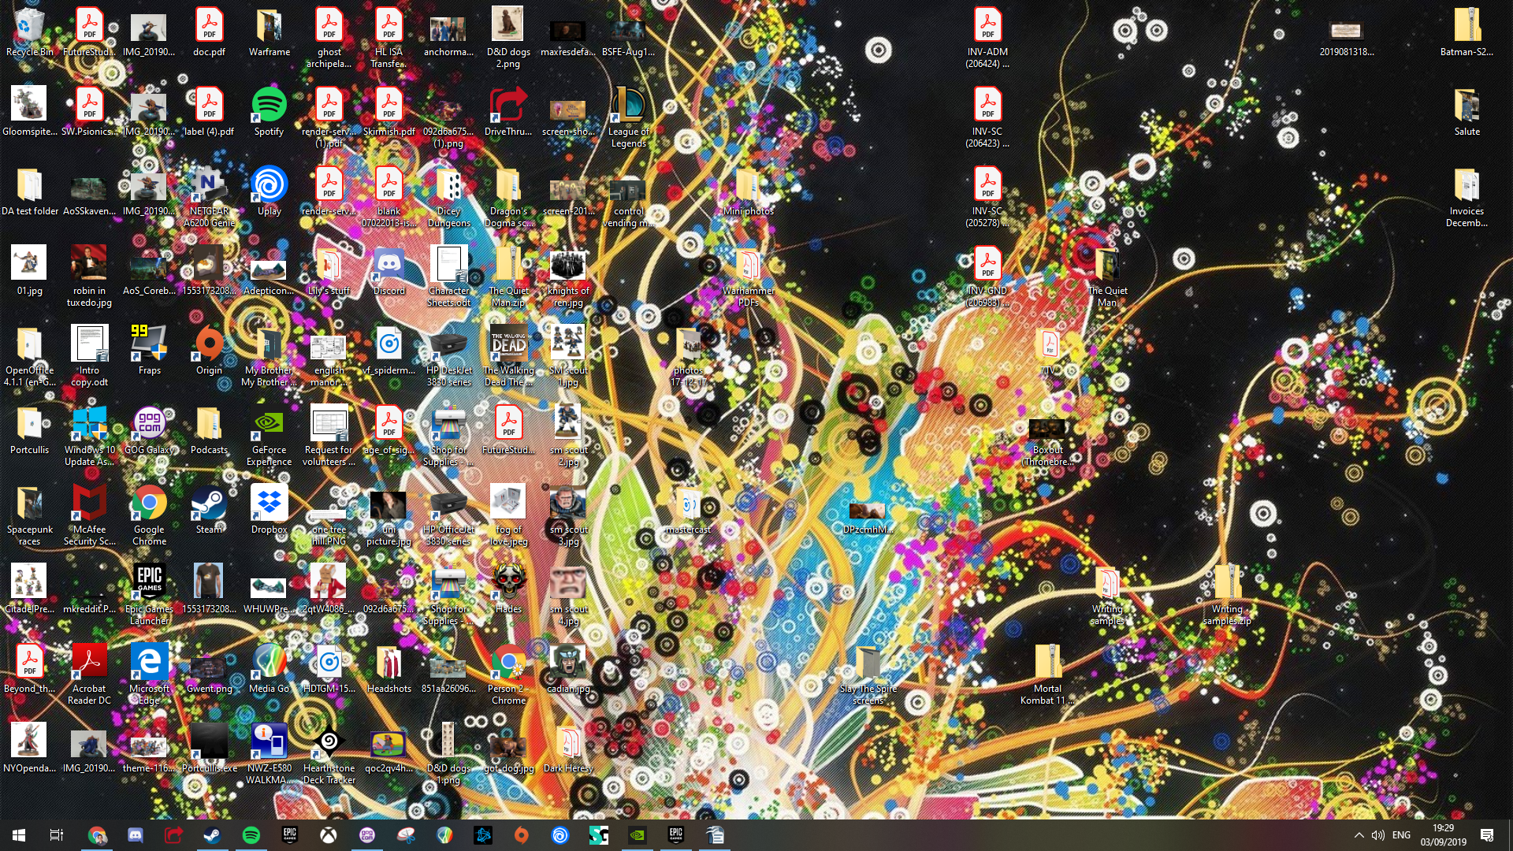This screenshot has height=851, width=1513.
Task: Select the Dicey Dungeons folder
Action: [x=448, y=197]
